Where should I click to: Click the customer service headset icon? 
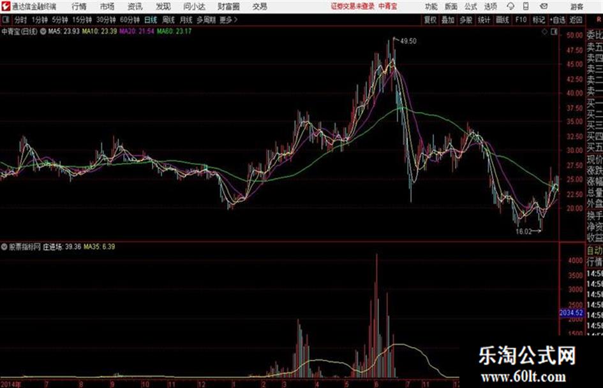click(x=510, y=6)
